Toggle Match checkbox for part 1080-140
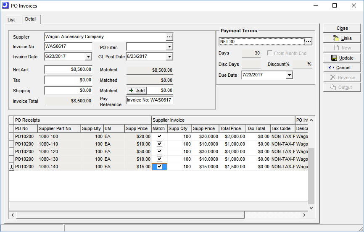 click(x=159, y=167)
